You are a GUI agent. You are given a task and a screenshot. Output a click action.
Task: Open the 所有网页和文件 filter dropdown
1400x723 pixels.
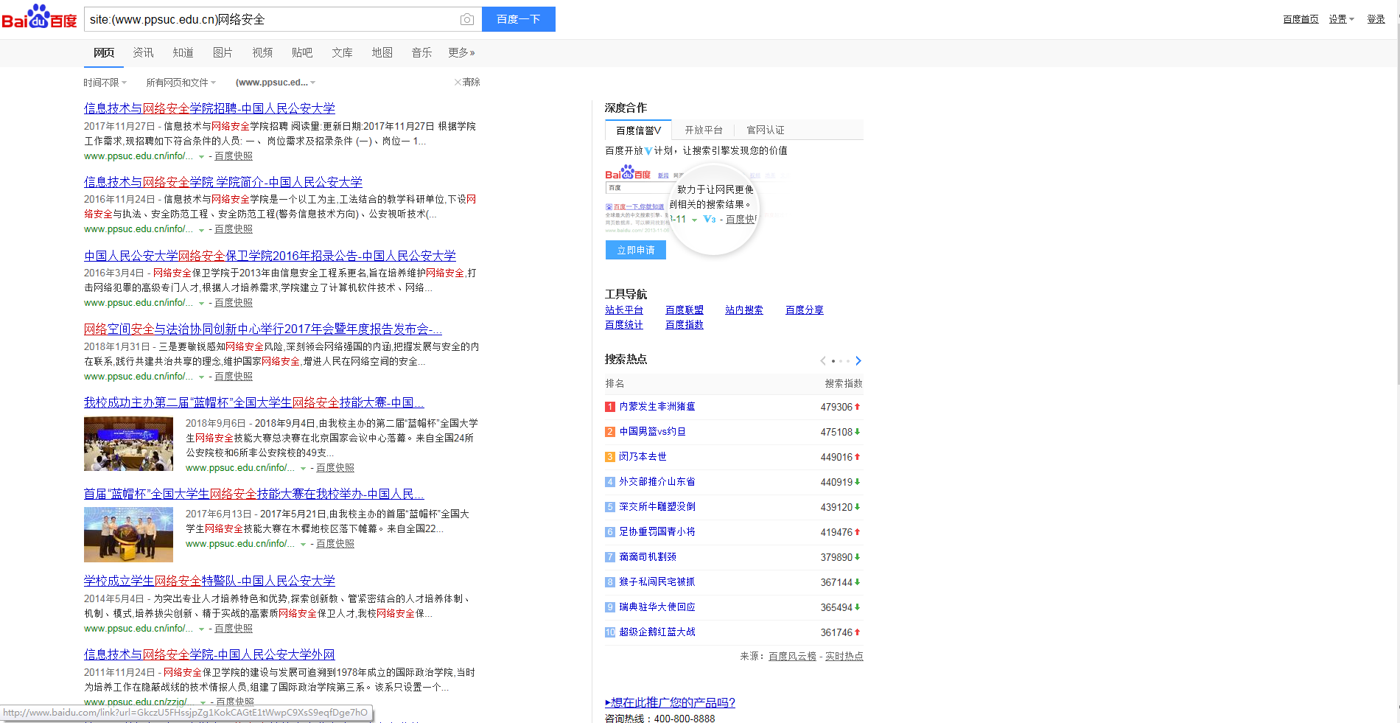(x=181, y=83)
